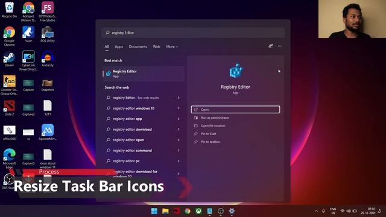This screenshot has height=217, width=386.
Task: Select the All search filter tab
Action: tap(107, 46)
